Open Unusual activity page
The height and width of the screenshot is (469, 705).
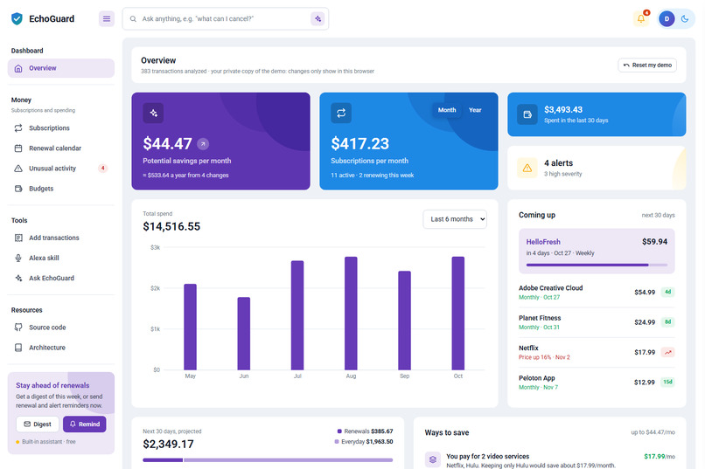coord(61,169)
